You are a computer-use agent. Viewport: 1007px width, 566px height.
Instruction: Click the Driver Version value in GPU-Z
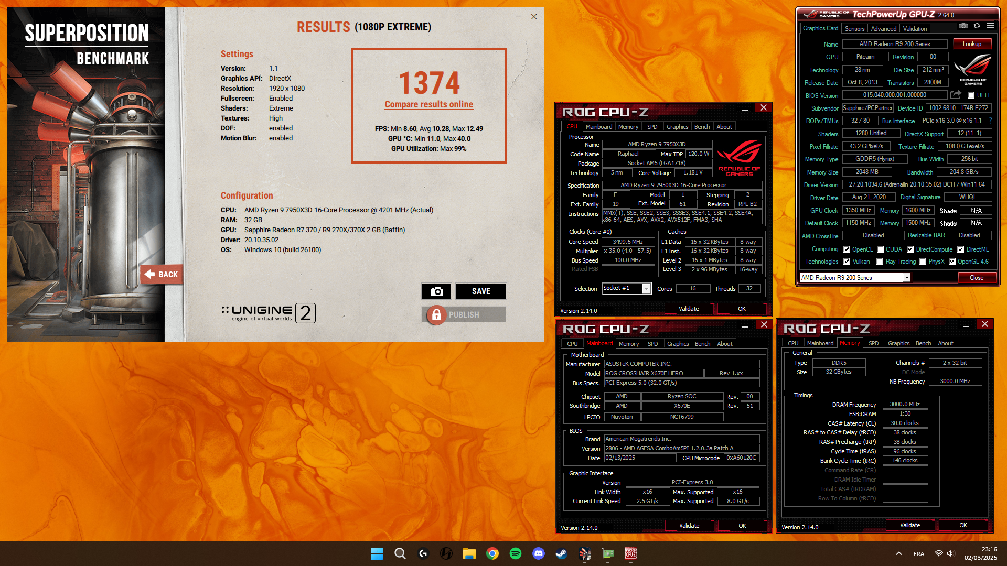(917, 184)
